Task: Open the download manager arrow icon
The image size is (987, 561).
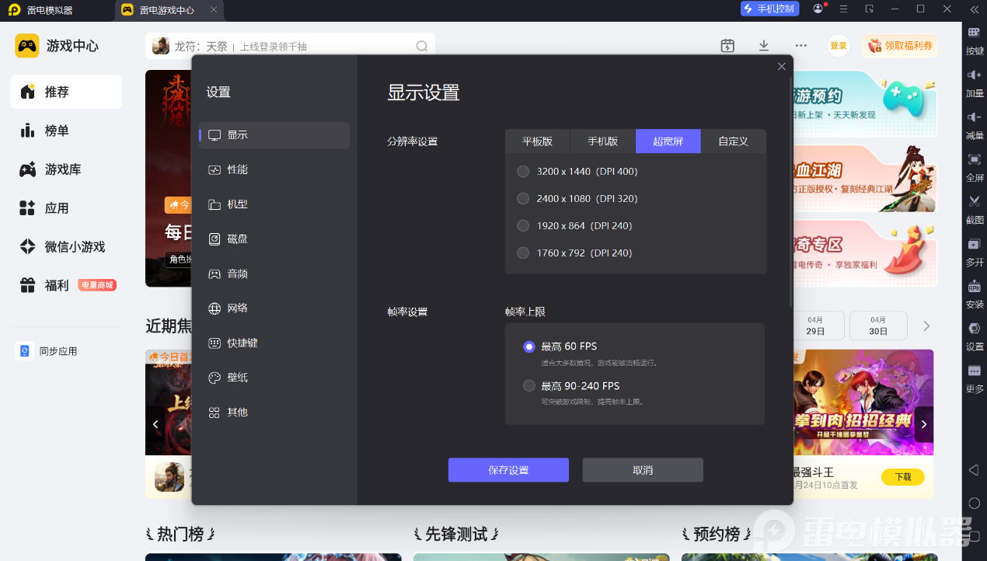Action: tap(764, 46)
